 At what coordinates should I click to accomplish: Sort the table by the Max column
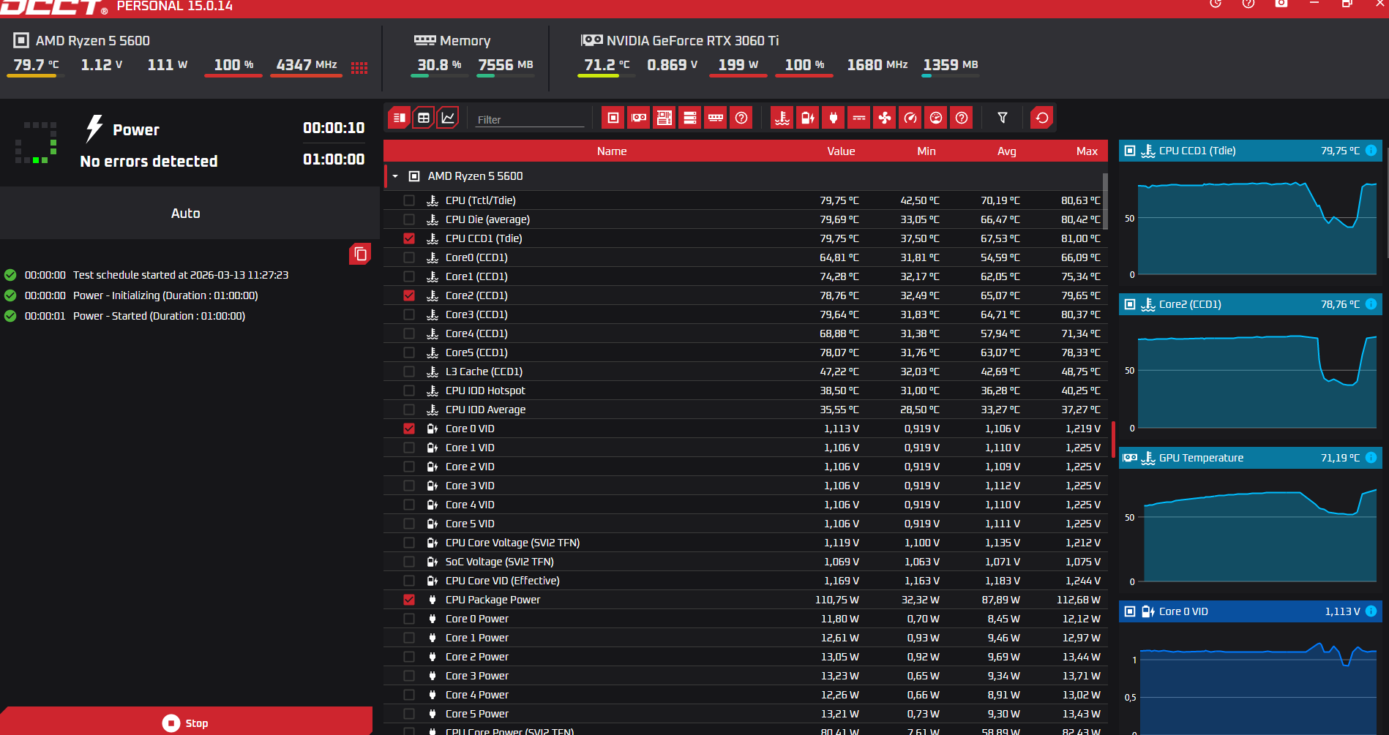1087,151
